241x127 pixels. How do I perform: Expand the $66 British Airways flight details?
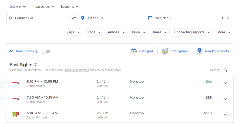pyautogui.click(x=225, y=83)
